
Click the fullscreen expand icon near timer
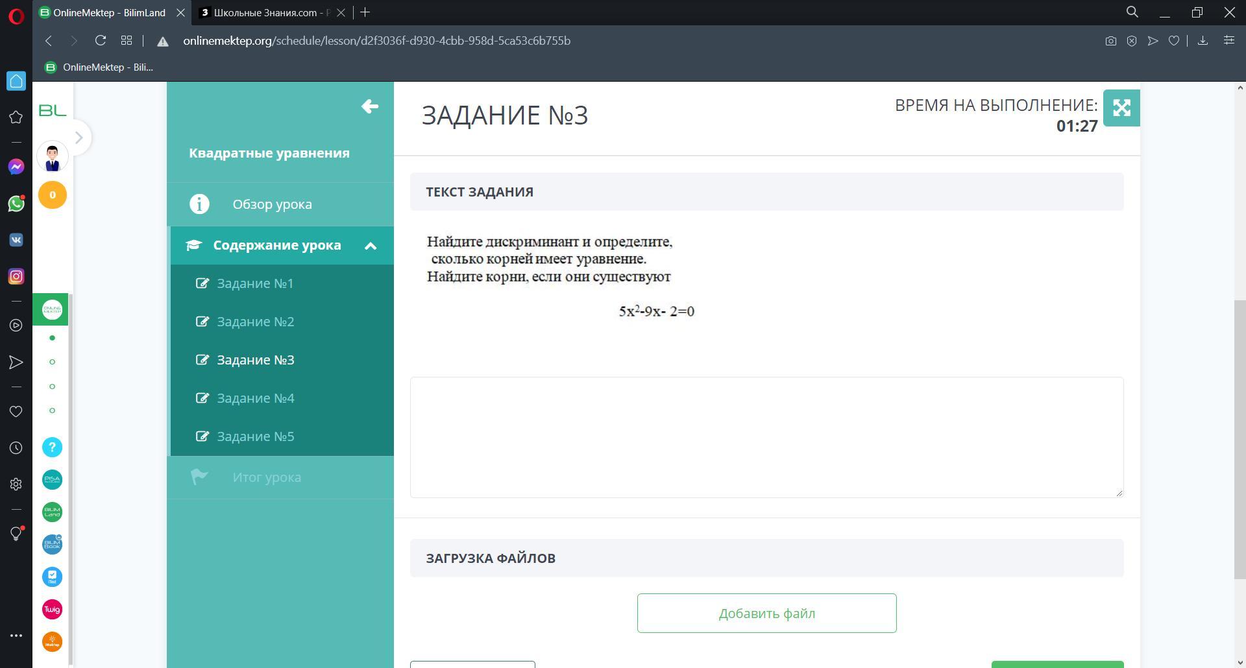[x=1121, y=108]
